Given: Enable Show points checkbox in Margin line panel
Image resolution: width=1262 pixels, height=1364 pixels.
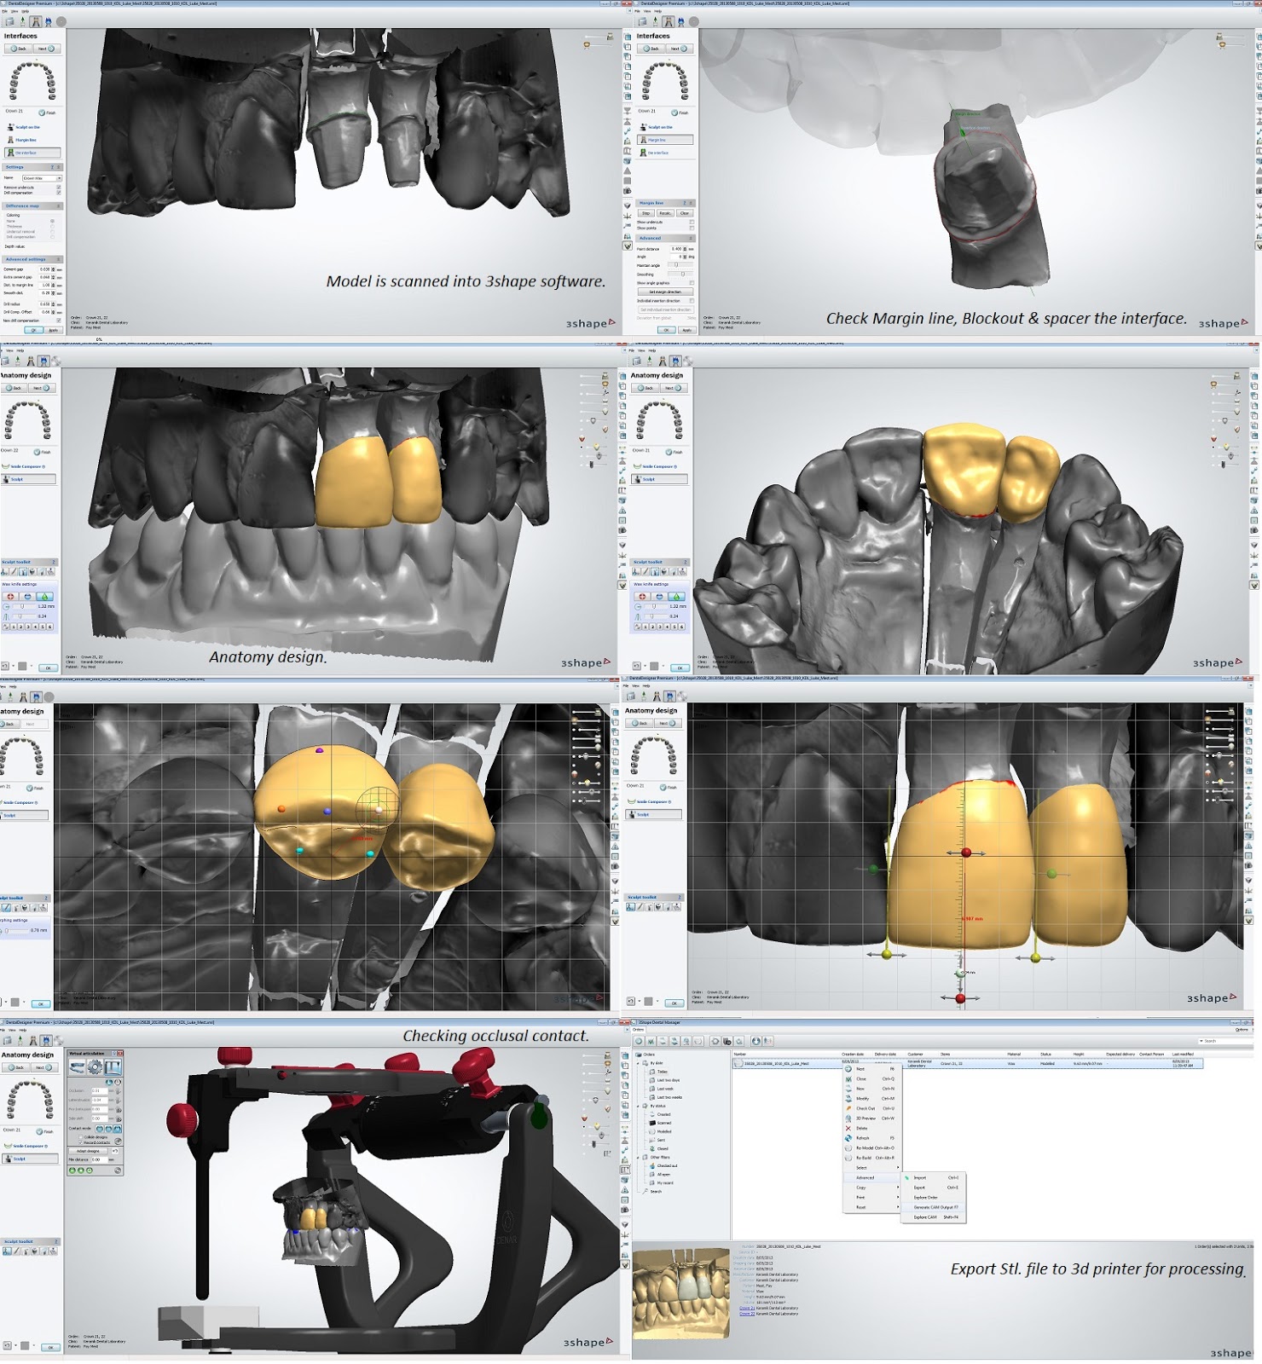Looking at the screenshot, I should 692,228.
